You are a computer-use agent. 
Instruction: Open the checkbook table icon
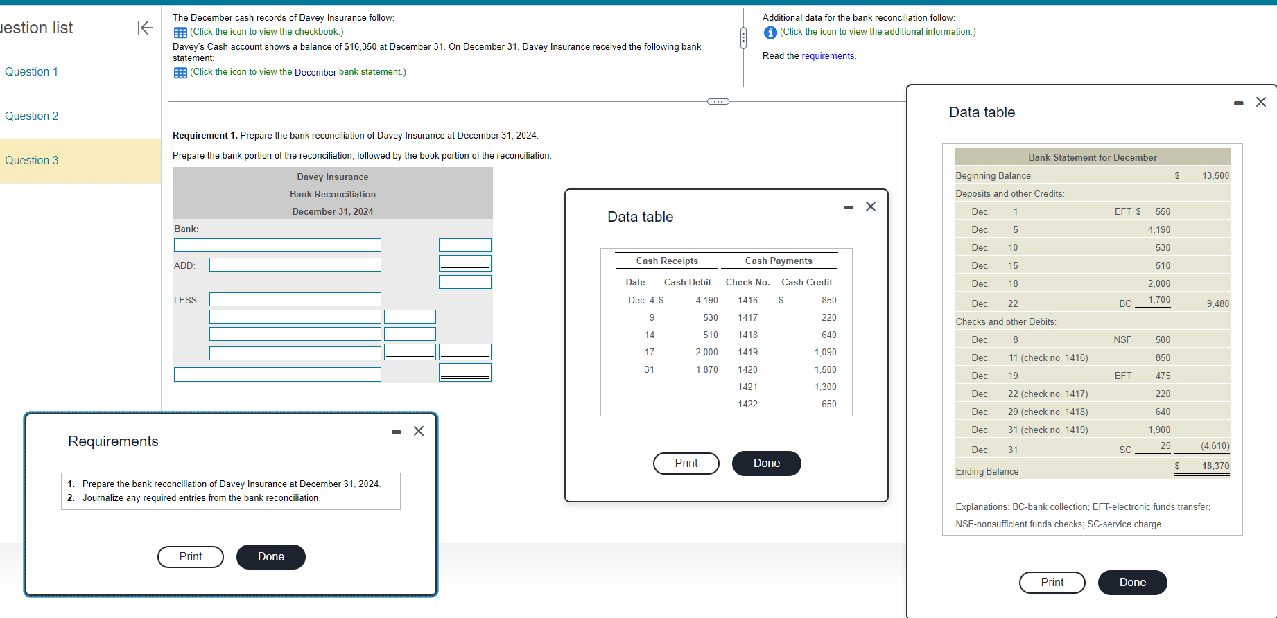pos(180,33)
